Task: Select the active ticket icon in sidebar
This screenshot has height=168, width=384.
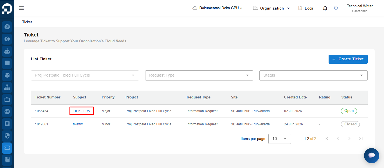Action: coord(7,148)
